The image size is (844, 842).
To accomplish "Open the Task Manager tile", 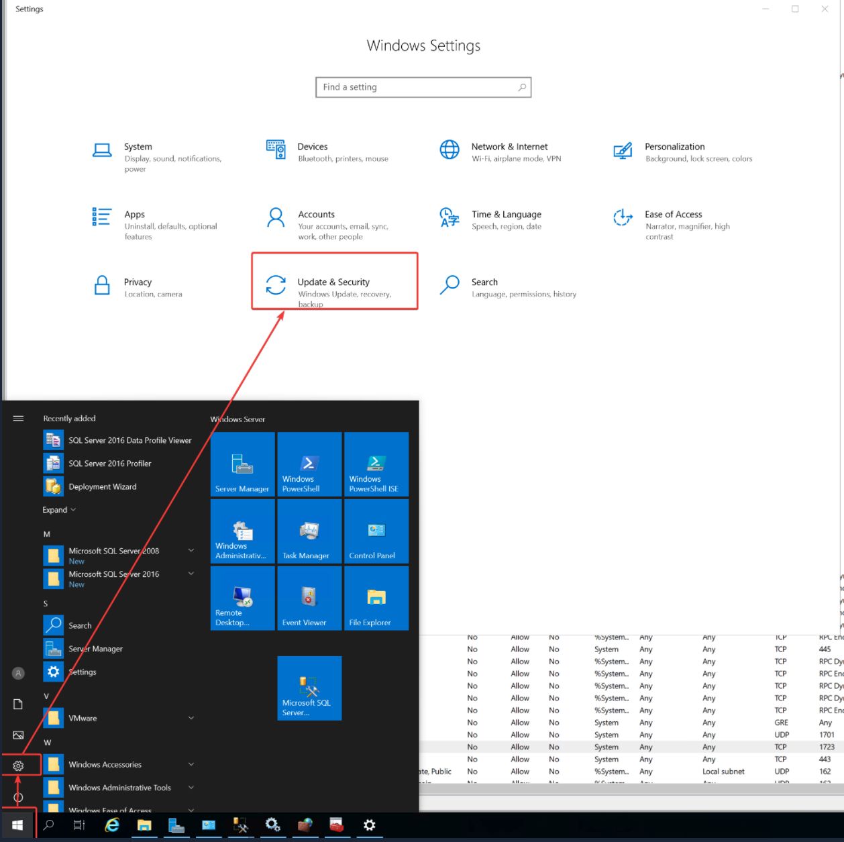I will point(309,531).
